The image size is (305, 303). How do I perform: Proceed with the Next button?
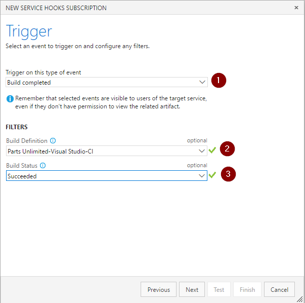192,289
